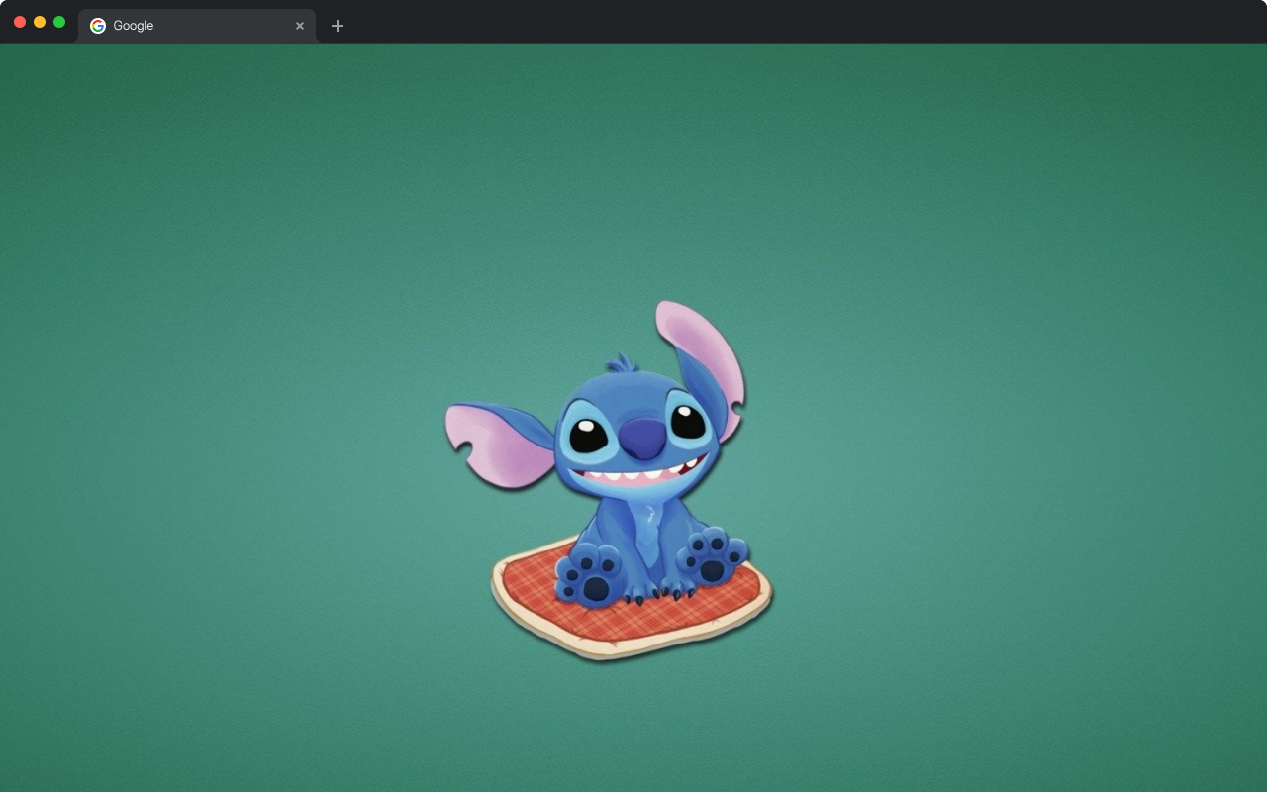The width and height of the screenshot is (1267, 792).
Task: Click the tuft of hair on Stitch's head
Action: click(x=623, y=362)
